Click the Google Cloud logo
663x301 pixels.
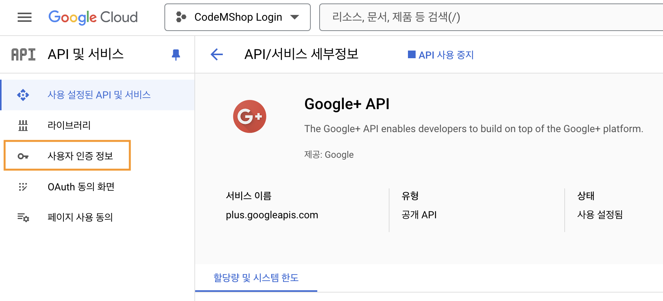[93, 17]
